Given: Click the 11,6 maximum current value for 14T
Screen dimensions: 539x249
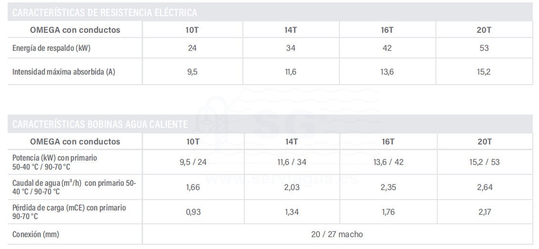Looking at the screenshot, I should pyautogui.click(x=290, y=72).
